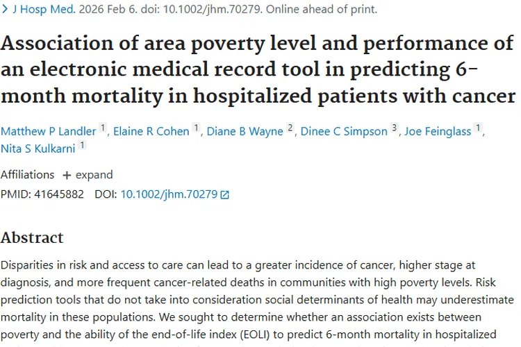Click affiliation superscript 1 after Joe Feinglass
Image resolution: width=521 pixels, height=347 pixels.
(478, 128)
